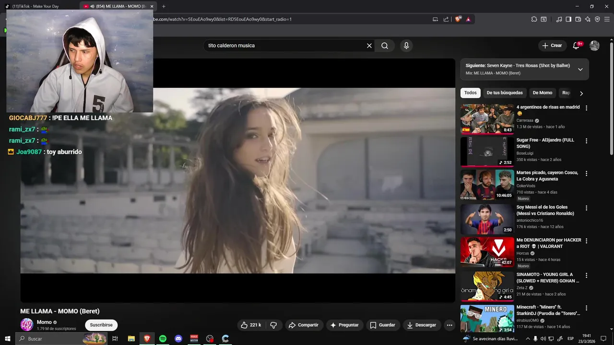Select the 'Rap' filter chip
Screen dimensions: 614x345
point(566,93)
